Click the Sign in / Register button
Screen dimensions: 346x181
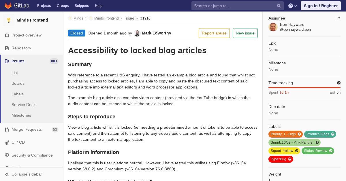[321, 6]
